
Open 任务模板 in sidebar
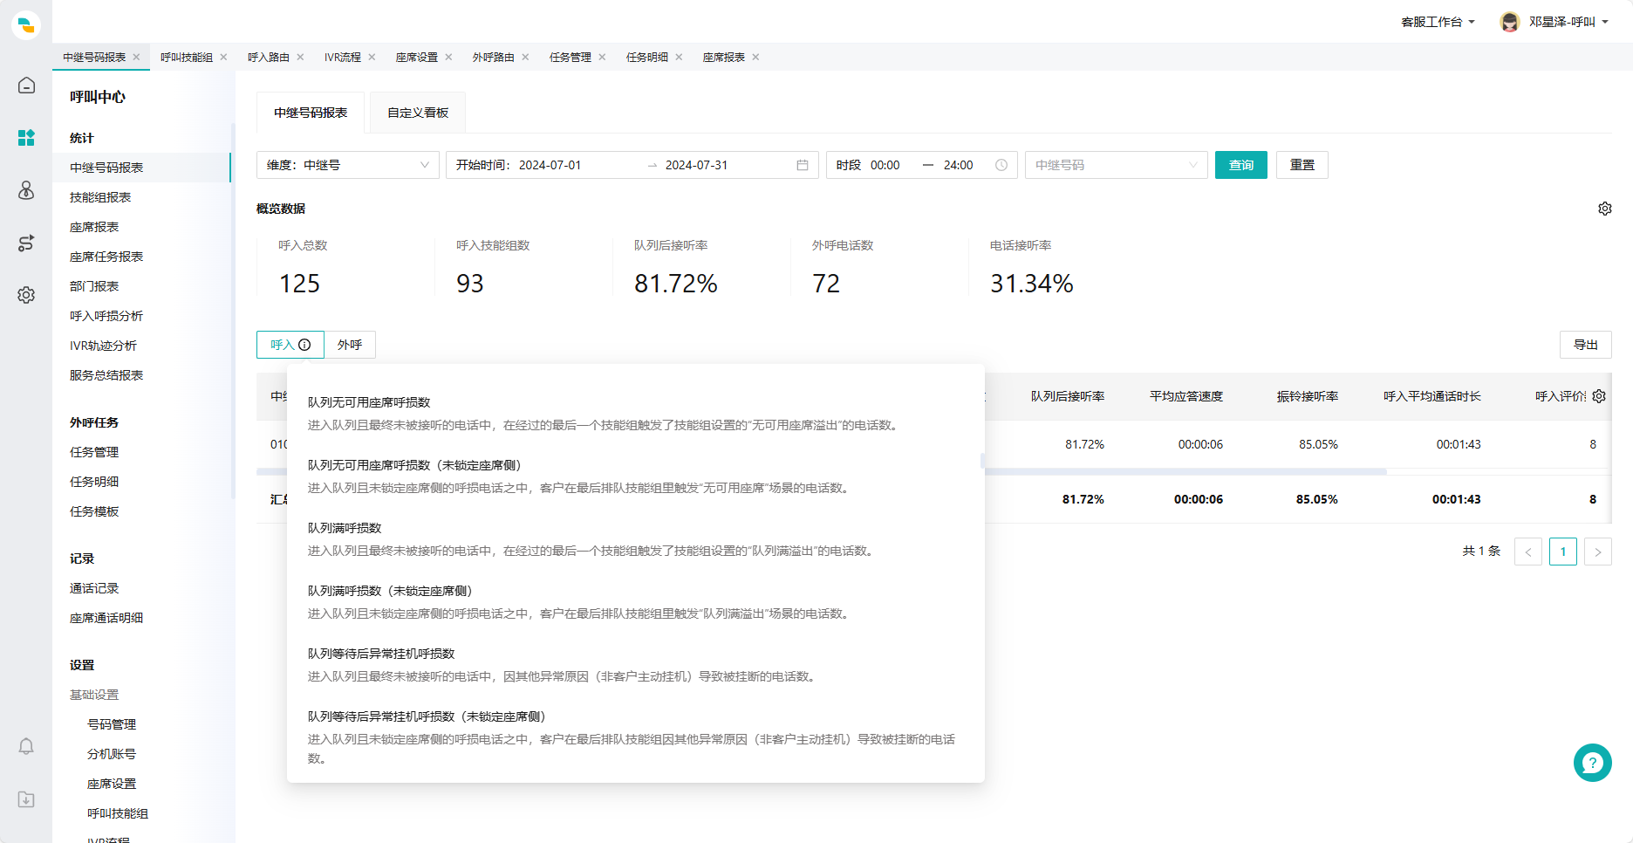94,511
